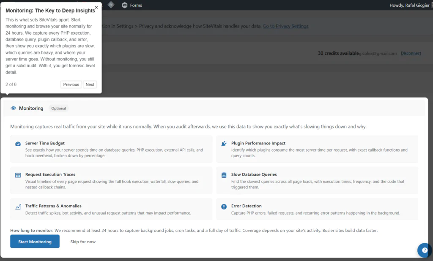Click the diamond plugin icon in the toolbar
This screenshot has height=261, width=433.
coord(111,5)
